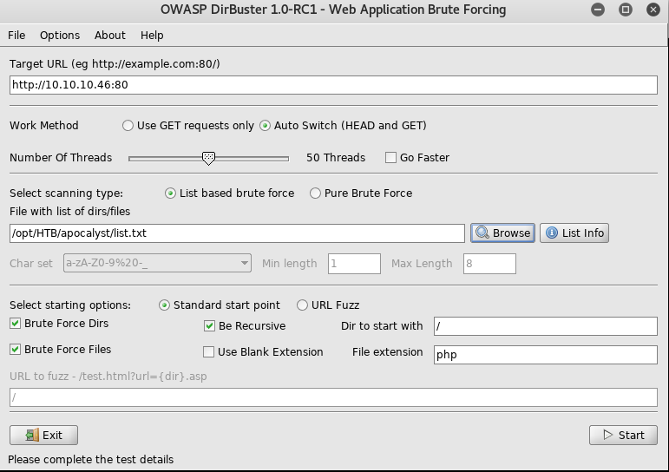
Task: Open the Options menu
Action: (x=60, y=36)
